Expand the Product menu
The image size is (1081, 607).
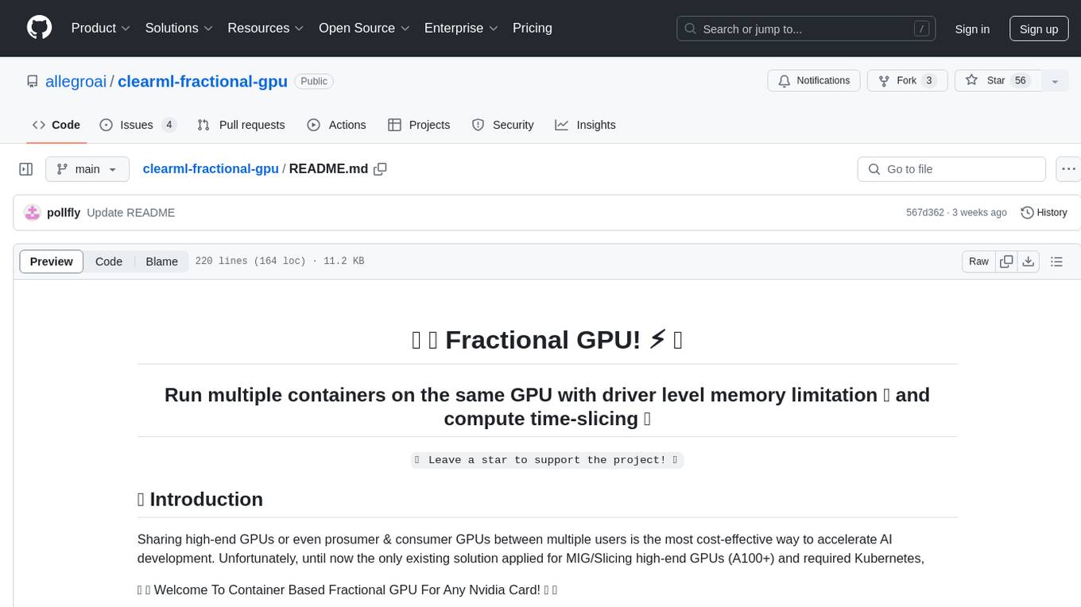(101, 28)
